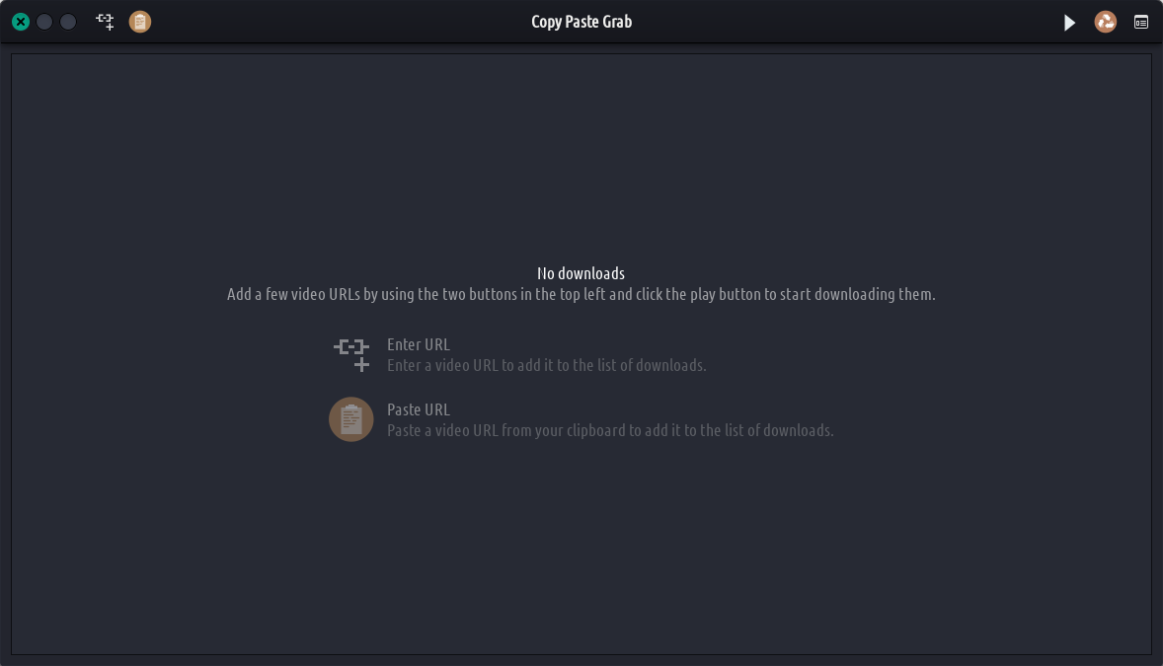Click the Paste URL clipboard icon in header
1163x666 pixels.
[x=140, y=21]
